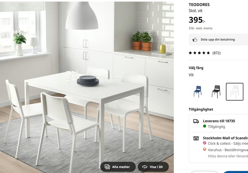Click the green Tillgänglig status indicator
248x173 pixels.
(x=205, y=126)
